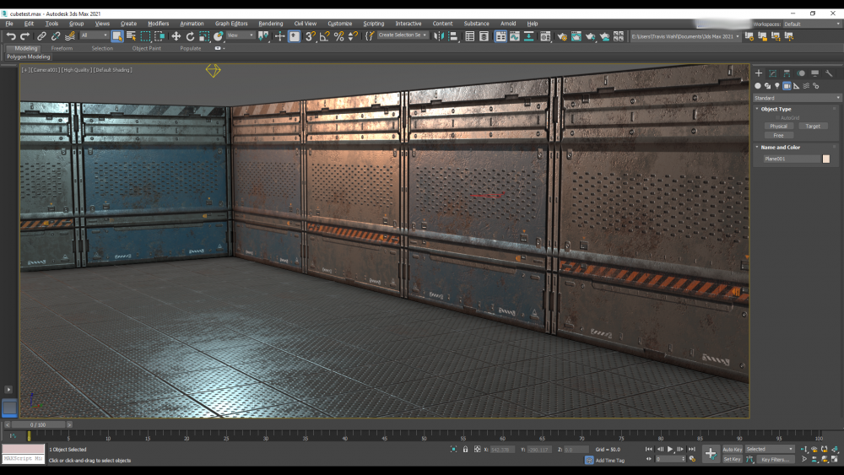Screen dimensions: 844x475
Task: Toggle the Auto Key button
Action: (x=732, y=450)
